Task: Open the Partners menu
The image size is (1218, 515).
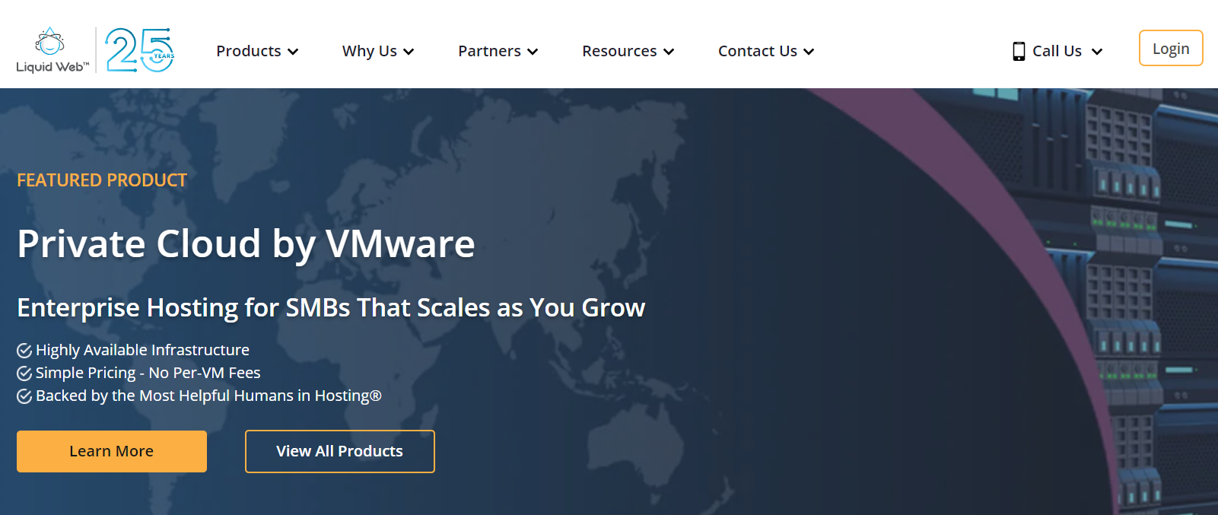Action: coord(498,51)
